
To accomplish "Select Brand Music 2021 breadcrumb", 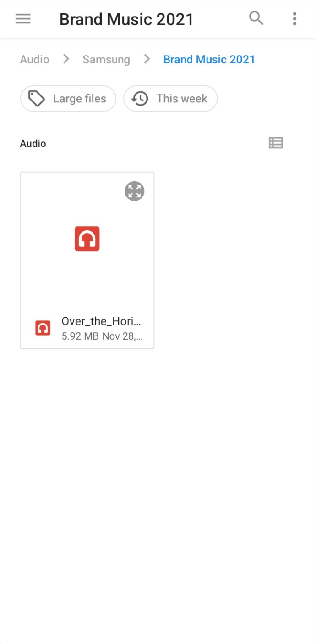I will click(209, 59).
